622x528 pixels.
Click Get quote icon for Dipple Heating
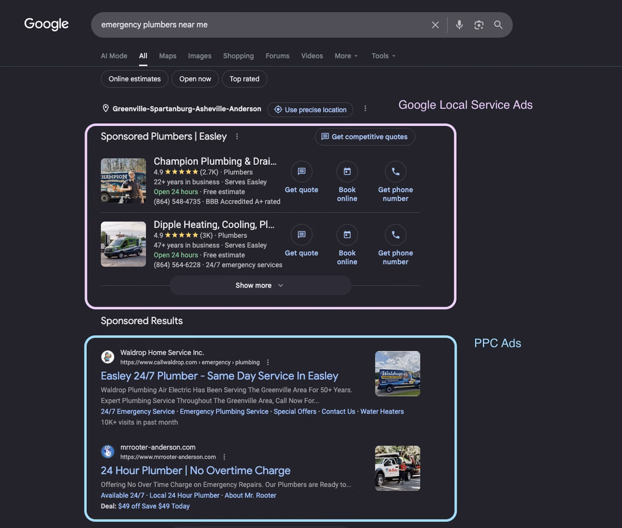coord(301,234)
